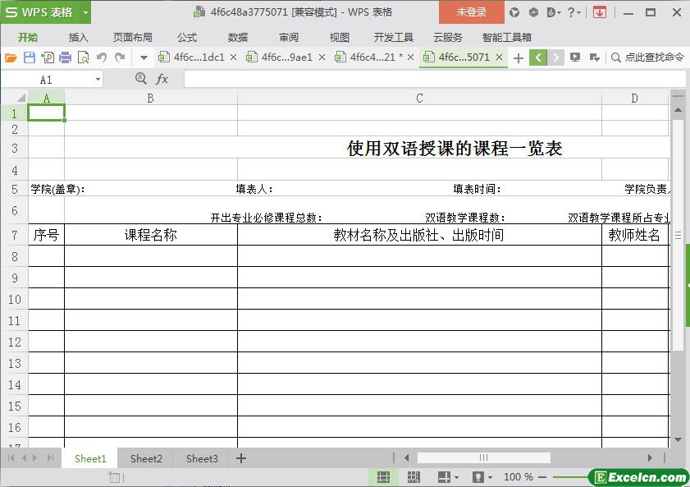
Task: Click the 未登录 login button
Action: coord(472,12)
